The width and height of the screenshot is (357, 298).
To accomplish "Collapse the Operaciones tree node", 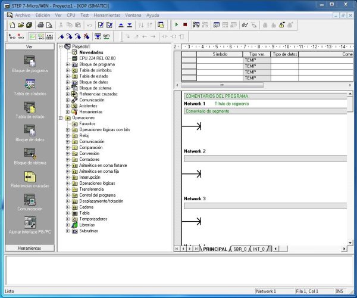I will click(x=61, y=118).
